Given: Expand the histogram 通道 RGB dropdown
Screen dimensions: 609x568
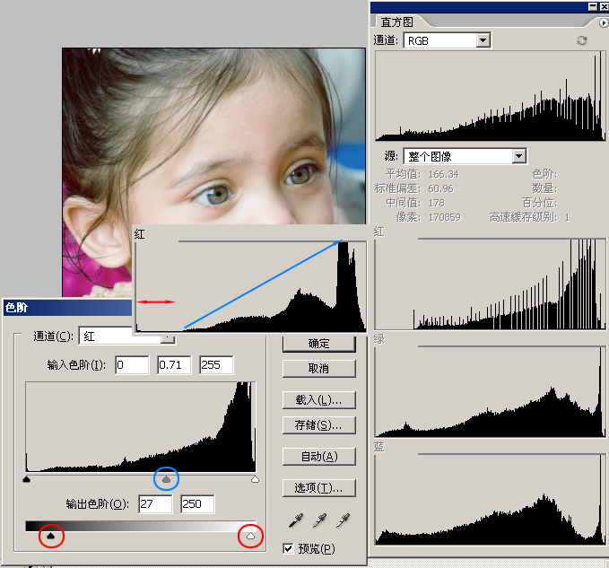Looking at the screenshot, I should [483, 40].
